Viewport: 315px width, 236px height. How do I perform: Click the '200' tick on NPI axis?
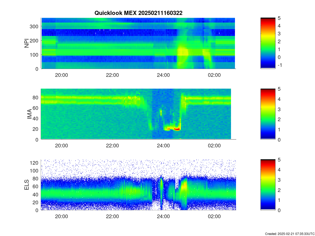coord(34,41)
